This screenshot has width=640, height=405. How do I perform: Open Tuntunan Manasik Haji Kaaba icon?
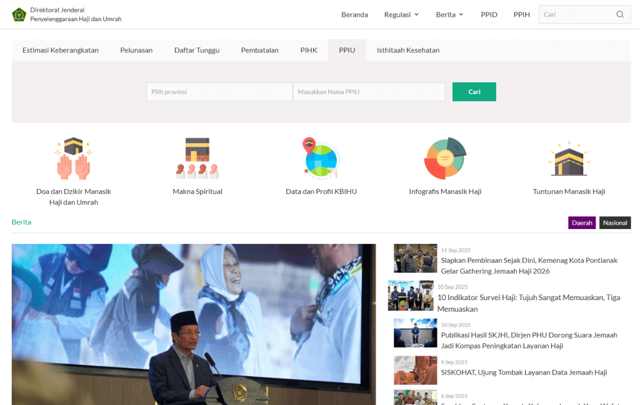(569, 159)
